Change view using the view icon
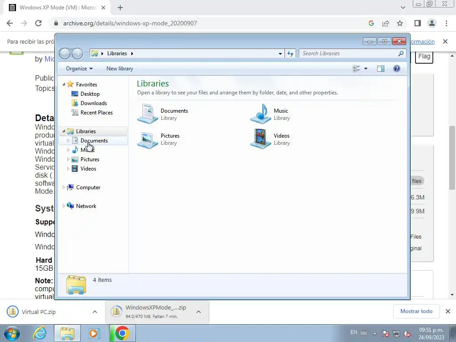Screen dimensions: 456x342 coord(356,69)
